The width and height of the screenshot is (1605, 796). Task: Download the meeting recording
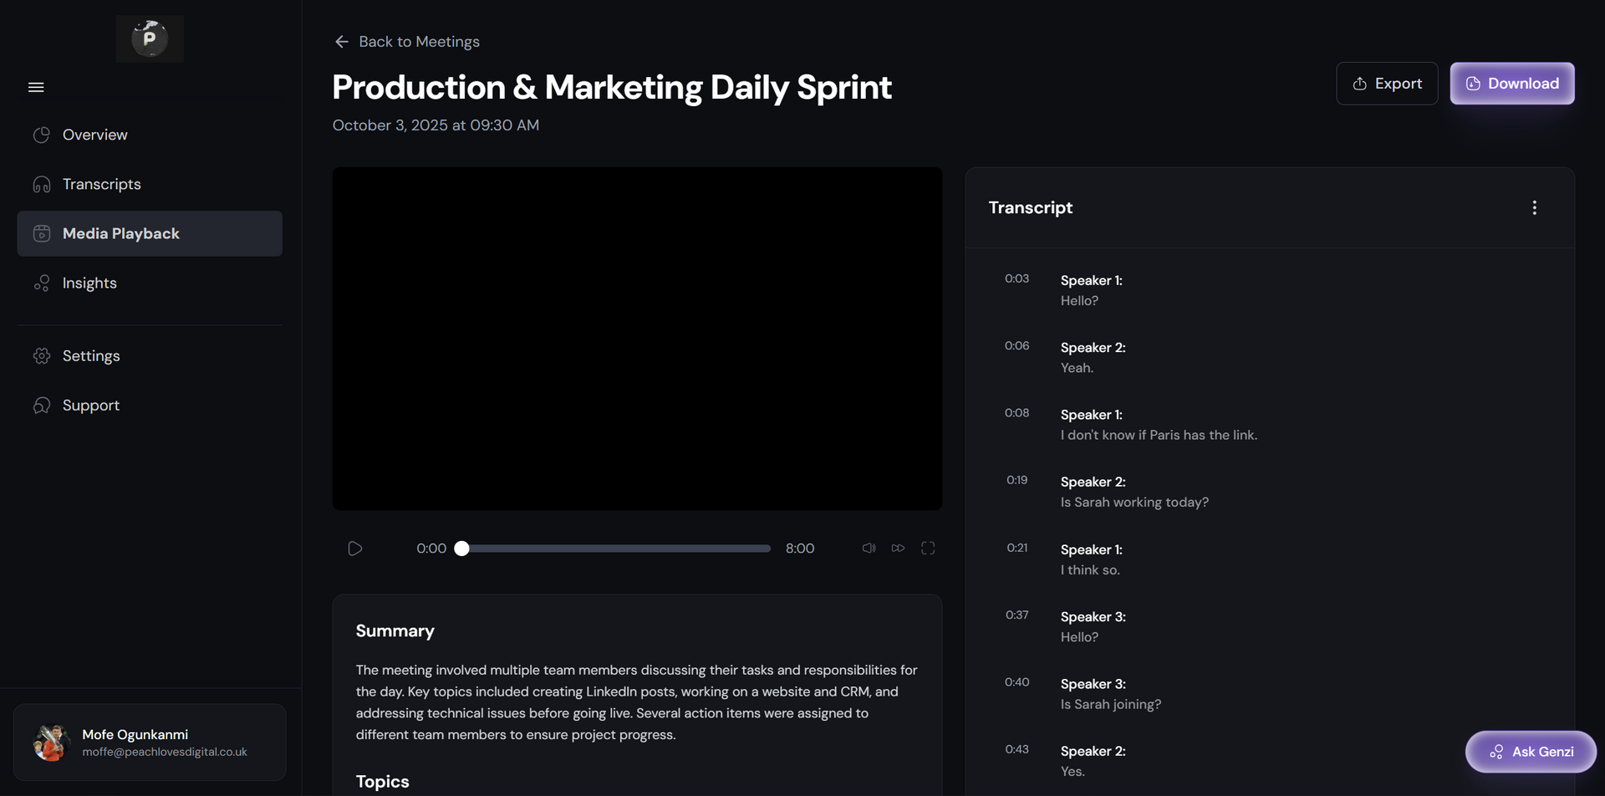(1511, 83)
